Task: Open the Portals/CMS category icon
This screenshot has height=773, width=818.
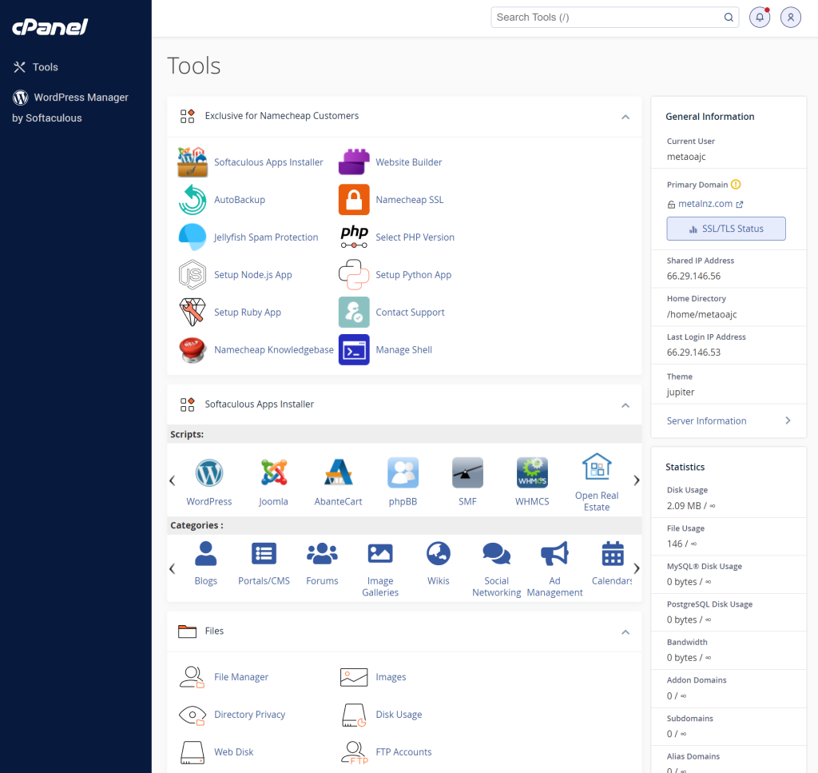Action: [264, 554]
